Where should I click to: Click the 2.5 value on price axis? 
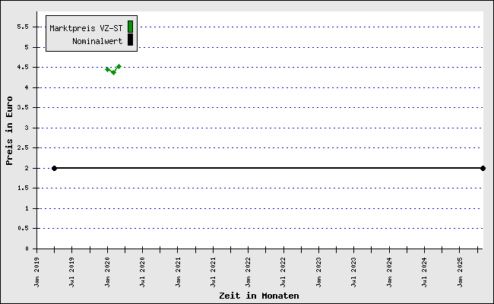coord(23,147)
